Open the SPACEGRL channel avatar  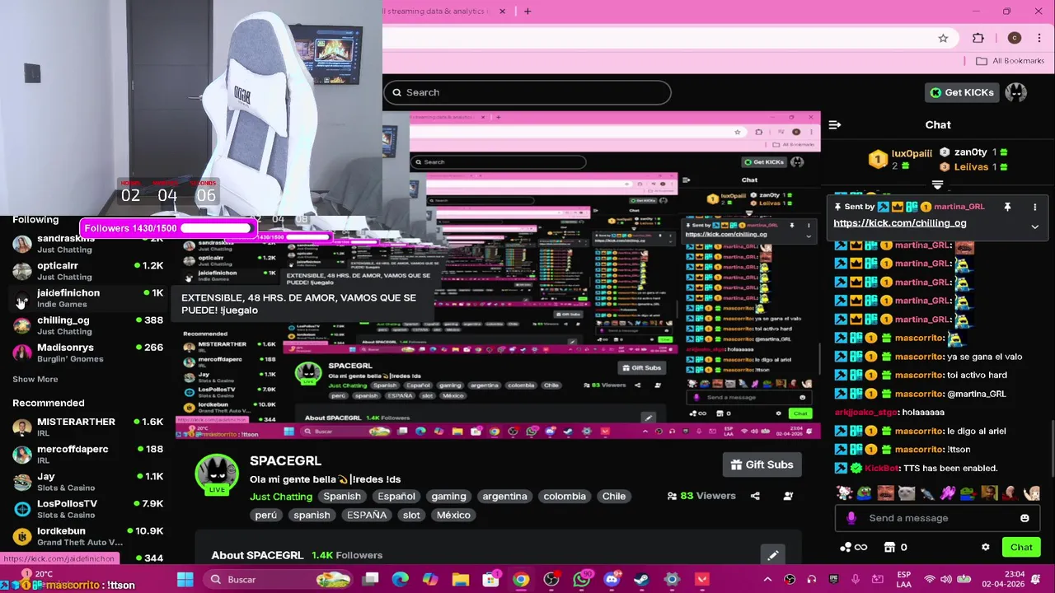pyautogui.click(x=217, y=473)
